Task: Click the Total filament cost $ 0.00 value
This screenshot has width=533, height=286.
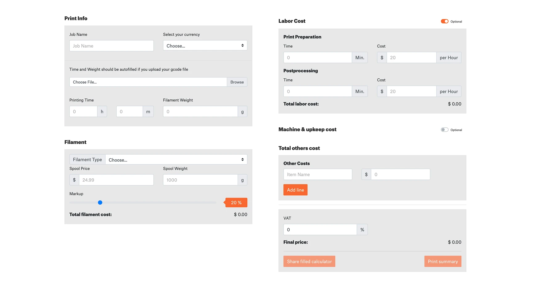Action: pyautogui.click(x=241, y=215)
